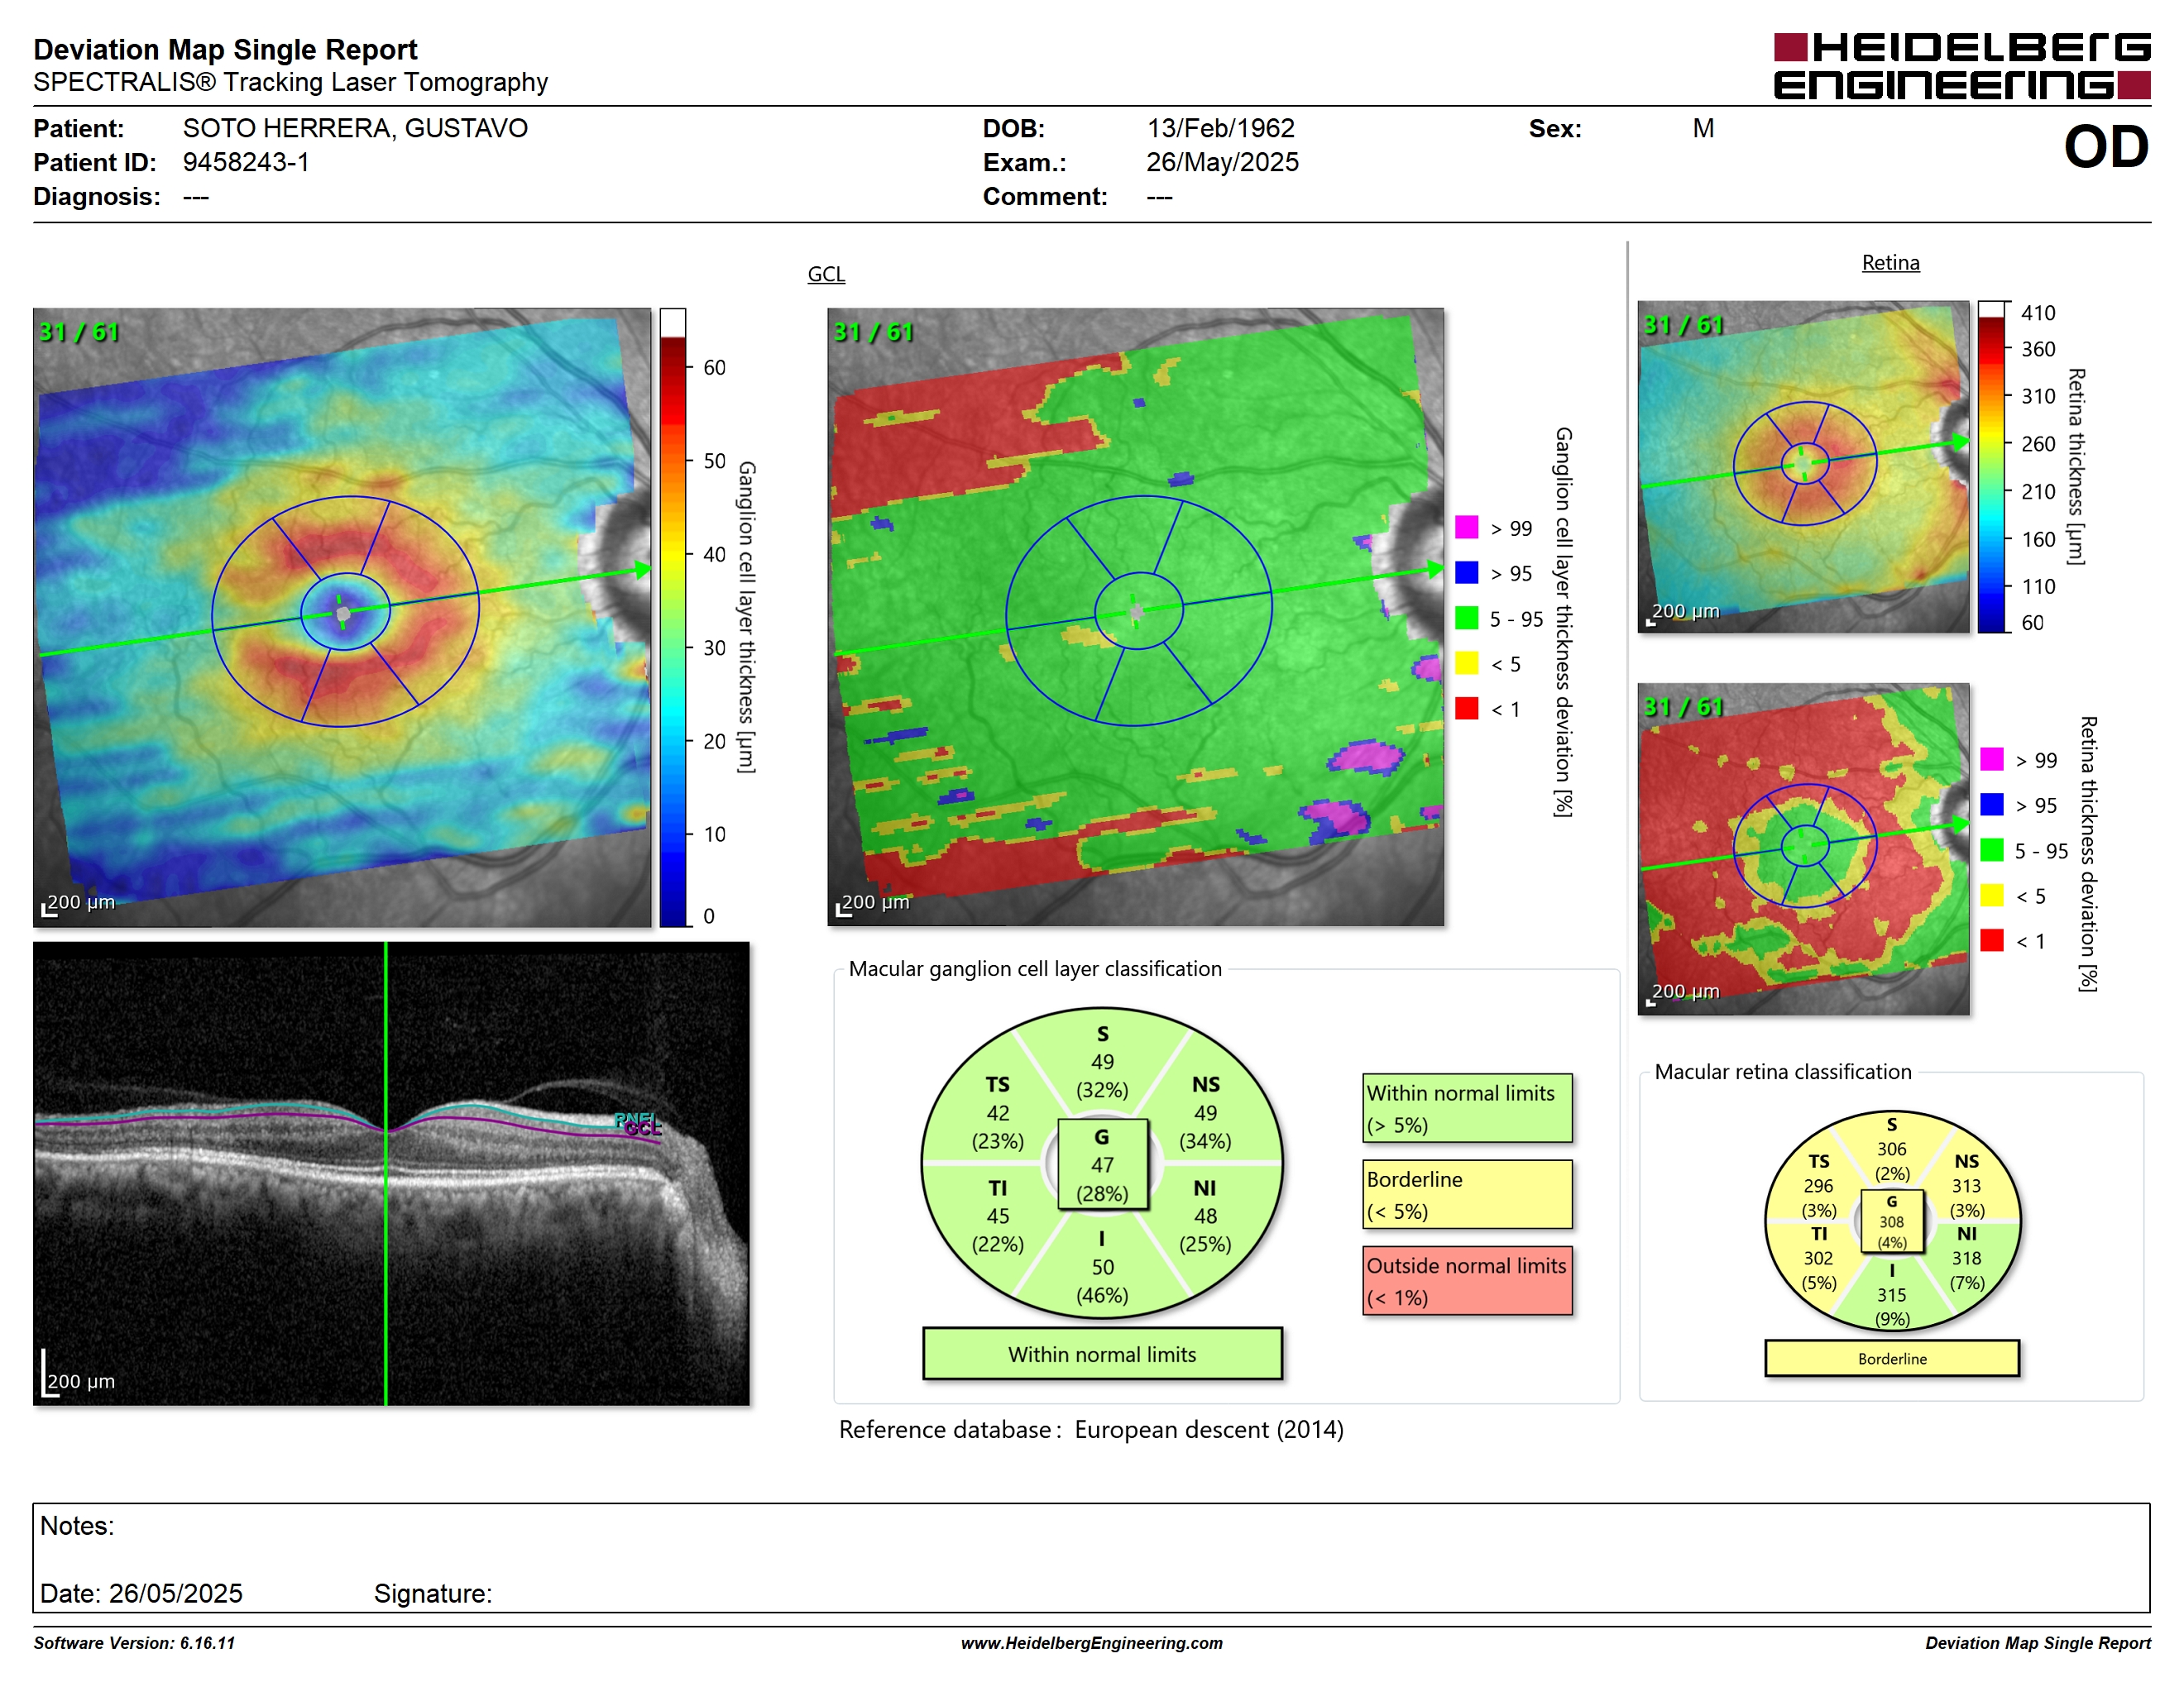Click the green 5 - 95 retina legend swatch
Screen dimensions: 2184x1687
pyautogui.click(x=1991, y=849)
